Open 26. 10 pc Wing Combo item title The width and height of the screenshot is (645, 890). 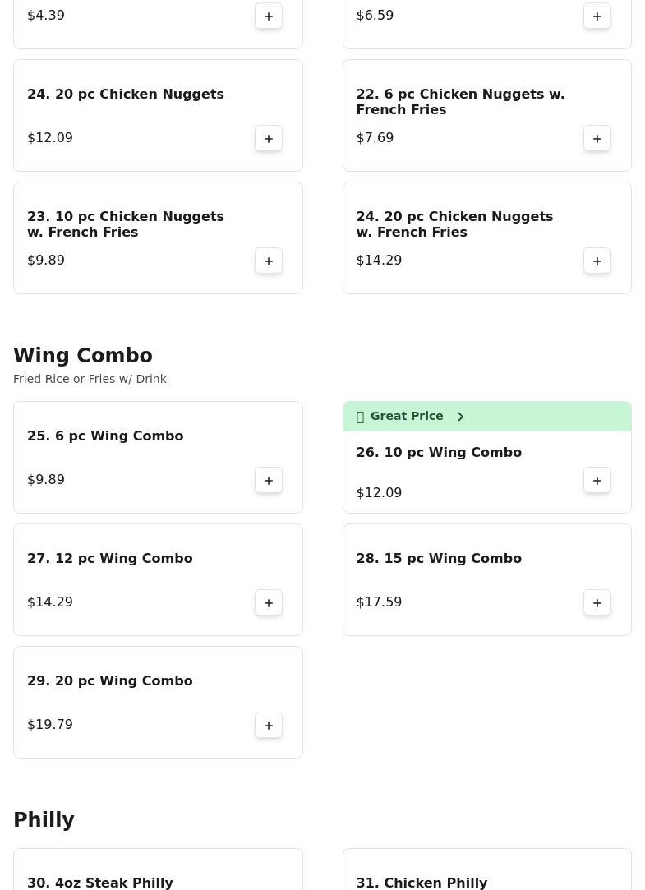click(x=439, y=453)
